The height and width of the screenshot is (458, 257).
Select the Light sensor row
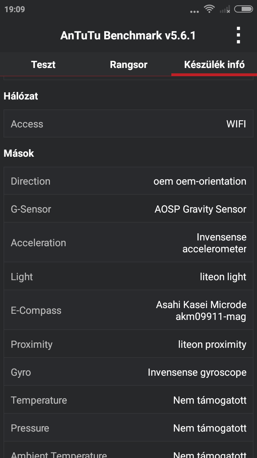click(x=128, y=277)
